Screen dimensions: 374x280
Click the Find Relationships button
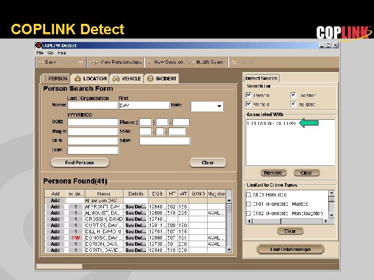tap(290, 249)
